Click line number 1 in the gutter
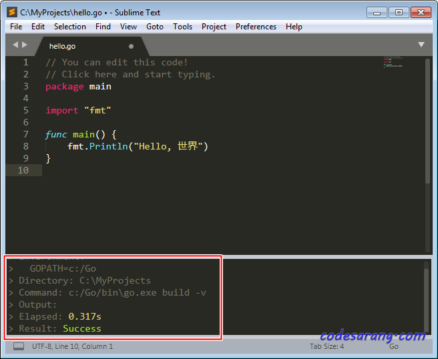The image size is (438, 359). 25,62
